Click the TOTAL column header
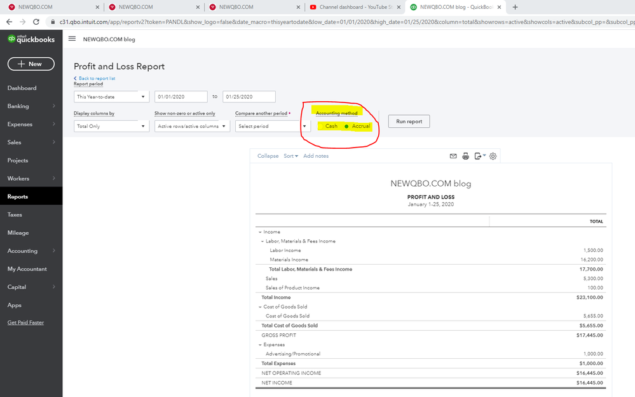The height and width of the screenshot is (397, 635). 596,221
